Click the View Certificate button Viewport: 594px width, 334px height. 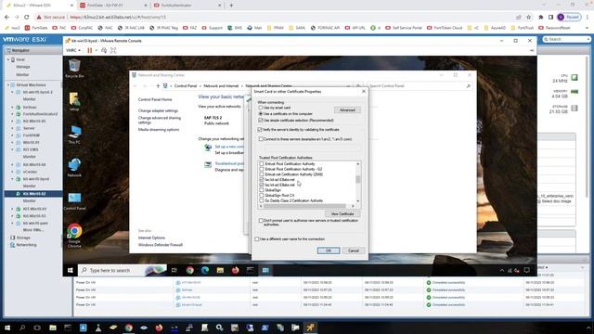pos(342,214)
